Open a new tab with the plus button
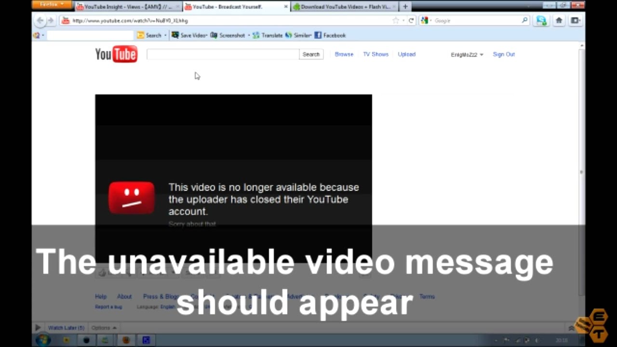Image resolution: width=617 pixels, height=347 pixels. pyautogui.click(x=405, y=6)
